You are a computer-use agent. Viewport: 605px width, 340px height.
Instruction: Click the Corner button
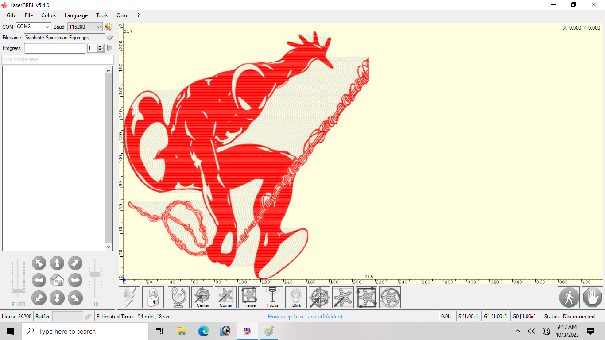point(226,297)
